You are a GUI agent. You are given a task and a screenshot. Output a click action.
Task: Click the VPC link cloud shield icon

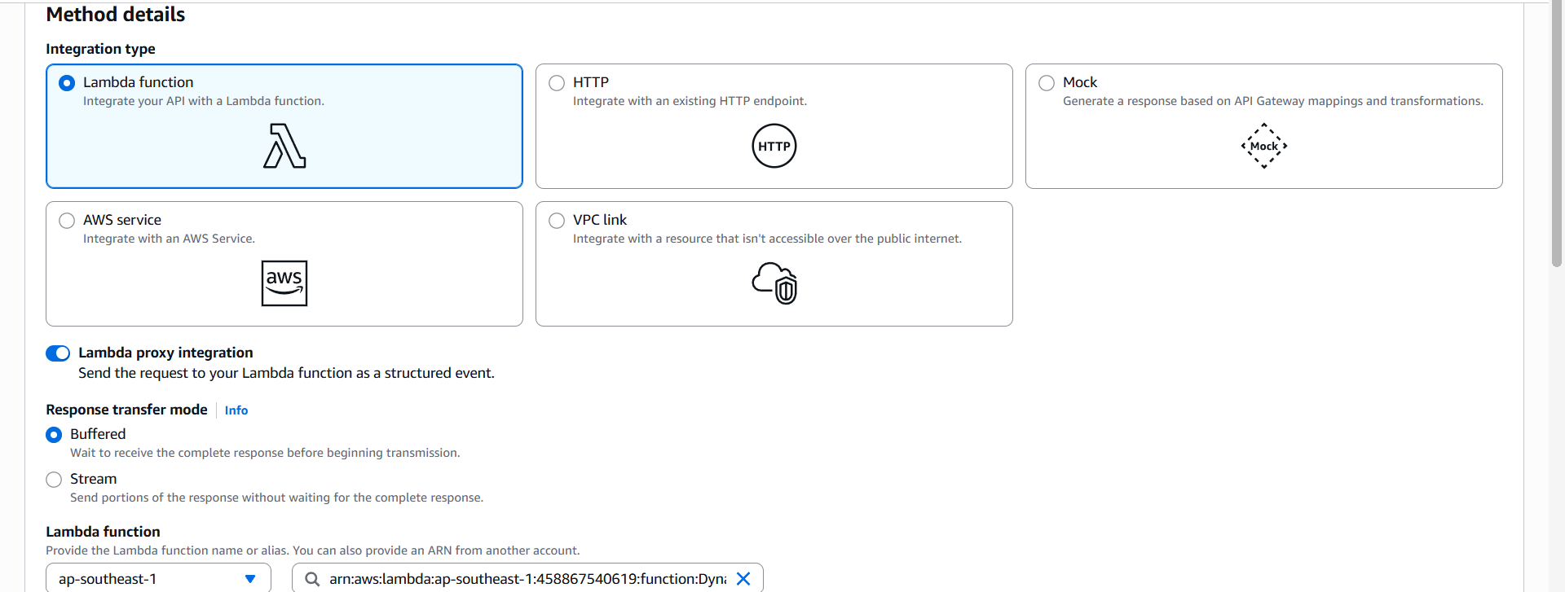(x=774, y=283)
